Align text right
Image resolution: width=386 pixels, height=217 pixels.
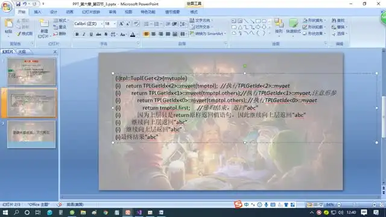pyautogui.click(x=160, y=34)
